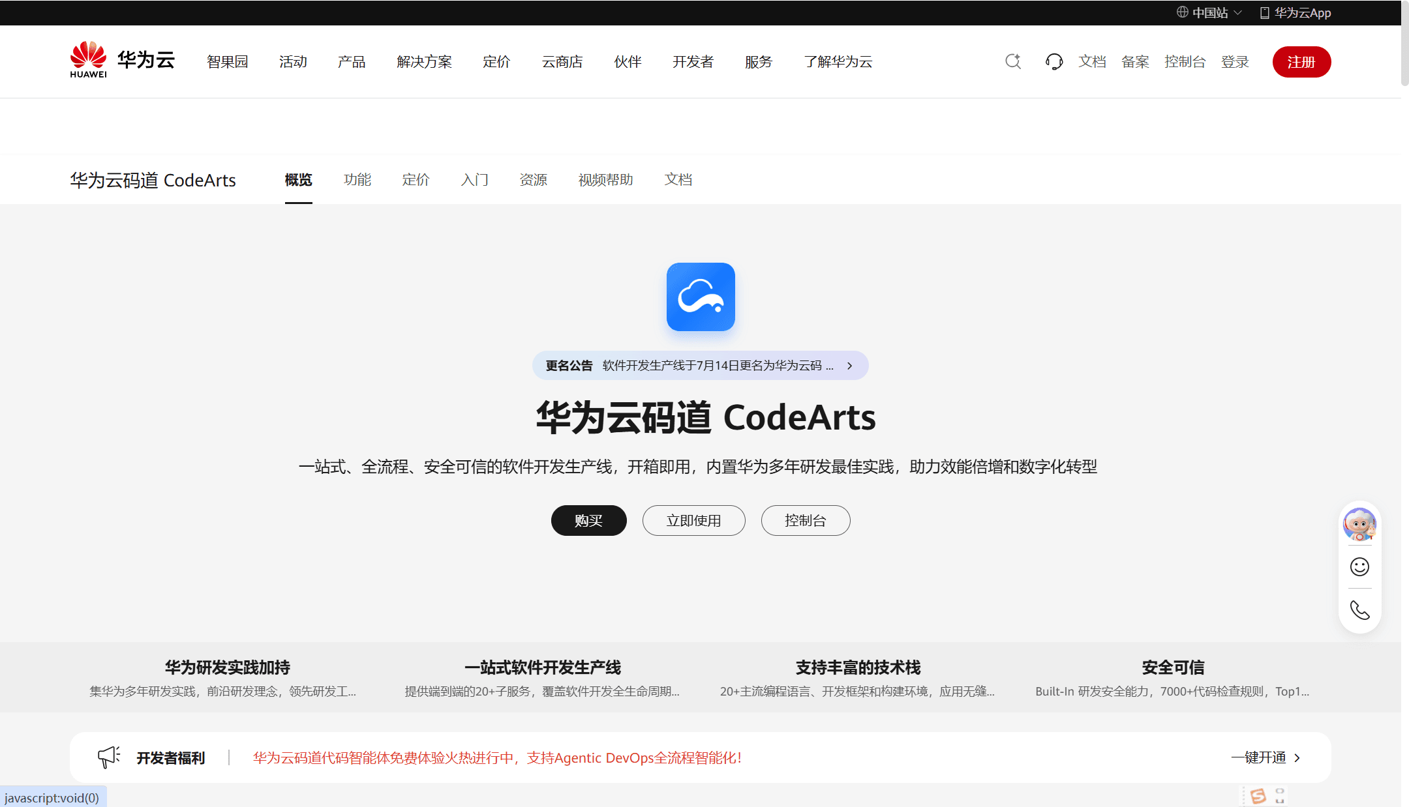Open the 产品 menu in top navigation

point(352,61)
